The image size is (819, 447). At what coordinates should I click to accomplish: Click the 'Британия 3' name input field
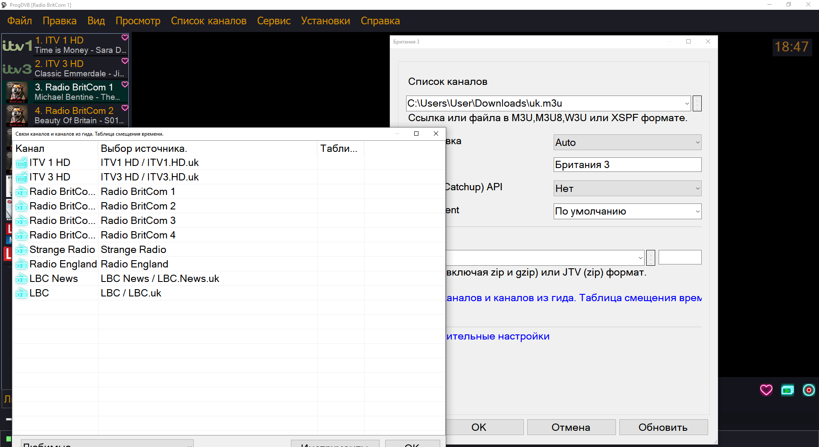(627, 165)
